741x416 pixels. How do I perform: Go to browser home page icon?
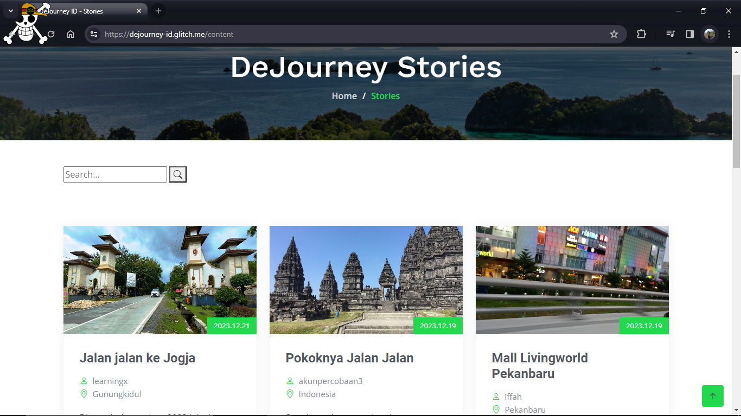coord(71,34)
